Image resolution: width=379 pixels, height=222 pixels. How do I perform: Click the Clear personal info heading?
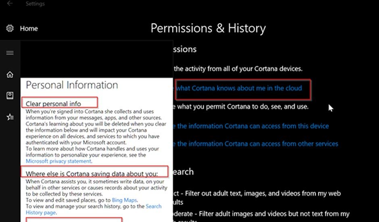coord(53,104)
